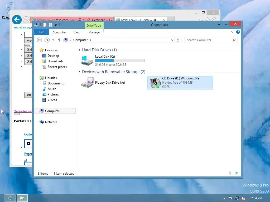
Task: Select Computer in navigation pane
Action: click(55, 111)
